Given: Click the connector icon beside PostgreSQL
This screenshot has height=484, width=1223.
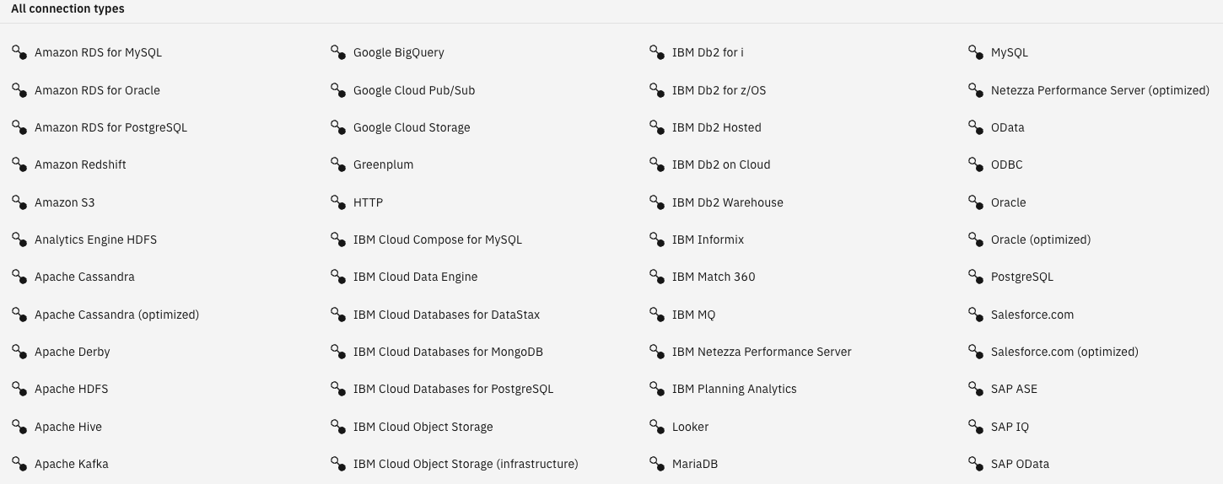Looking at the screenshot, I should [x=976, y=277].
